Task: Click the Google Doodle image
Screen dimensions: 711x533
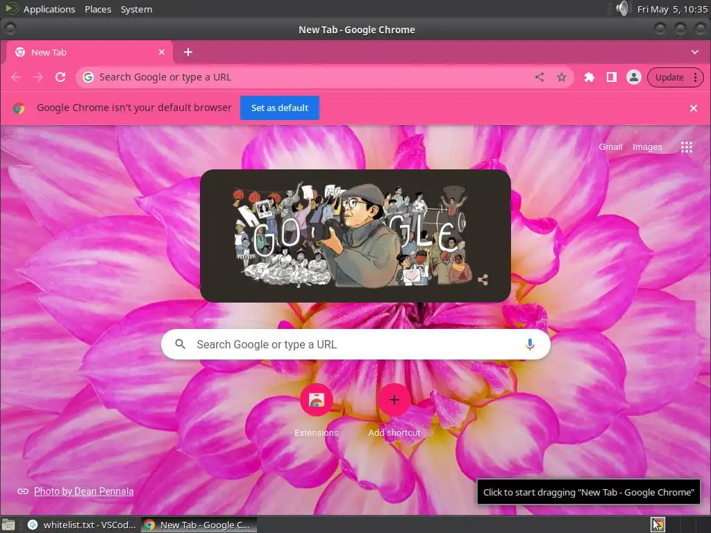Action: [355, 236]
